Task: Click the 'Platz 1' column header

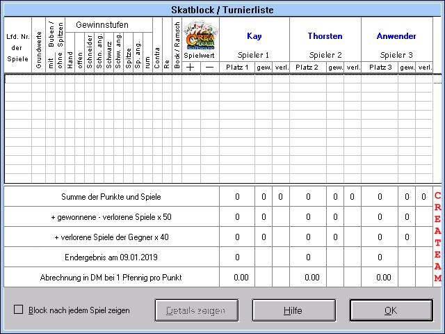Action: (x=237, y=67)
